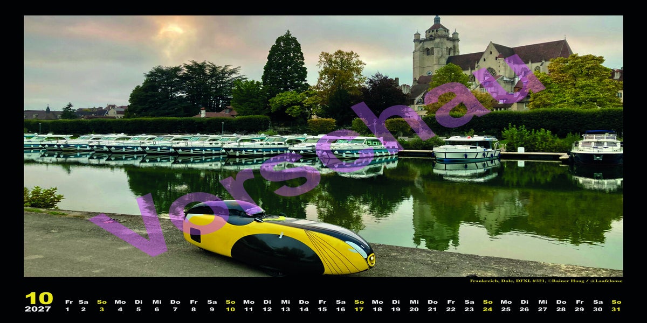
Task: Click the photo caption Frankreich, Dole credit
Action: click(546, 280)
